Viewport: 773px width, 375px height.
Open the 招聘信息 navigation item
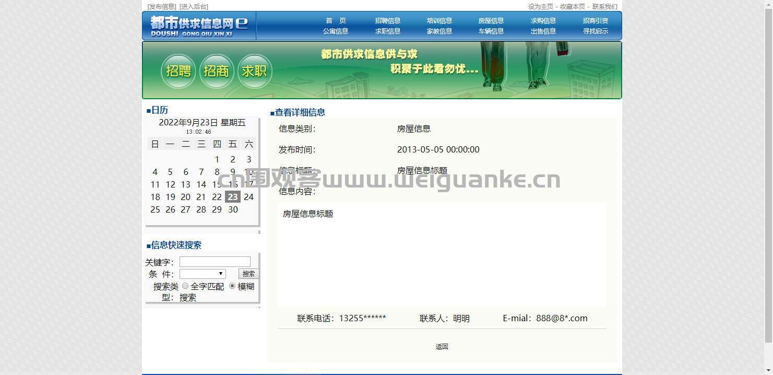click(388, 21)
